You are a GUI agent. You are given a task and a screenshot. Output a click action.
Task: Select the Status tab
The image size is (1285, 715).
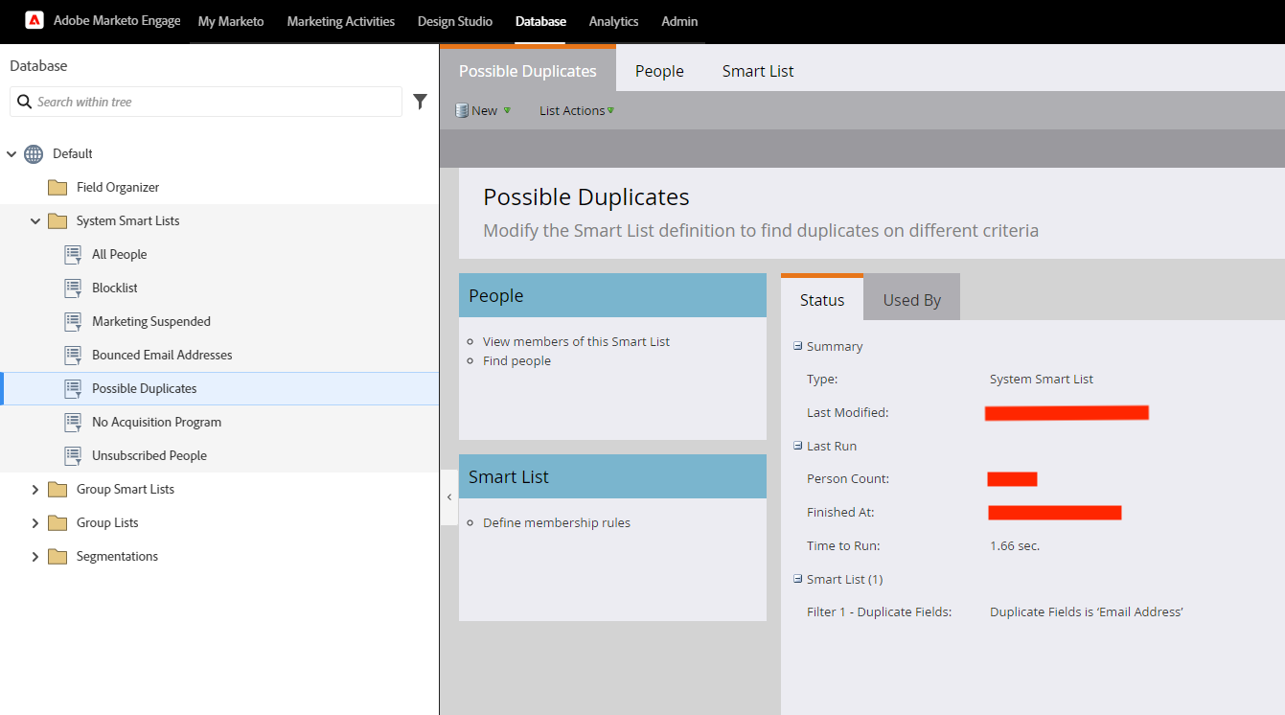coord(822,299)
